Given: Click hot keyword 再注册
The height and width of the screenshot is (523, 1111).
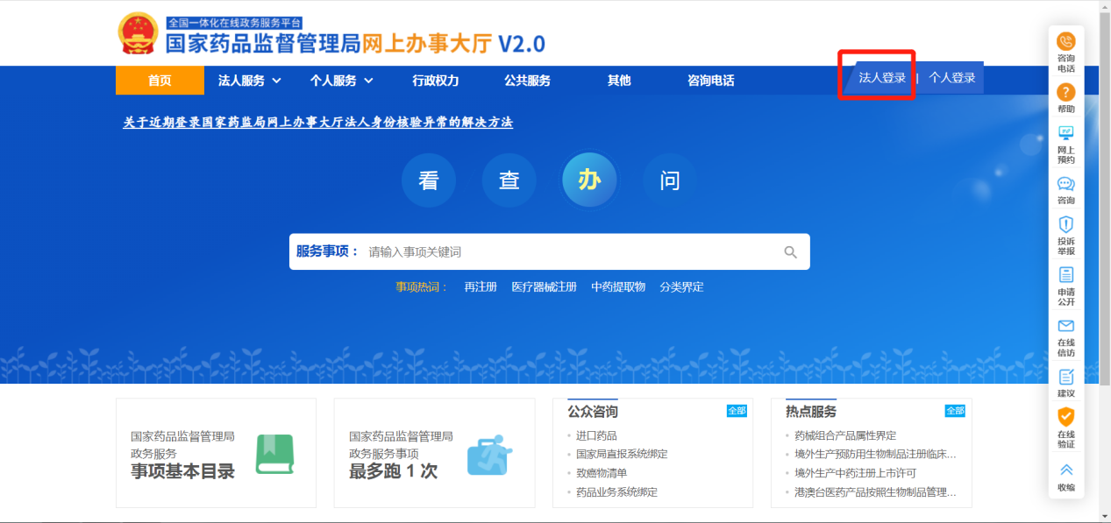Looking at the screenshot, I should tap(481, 287).
